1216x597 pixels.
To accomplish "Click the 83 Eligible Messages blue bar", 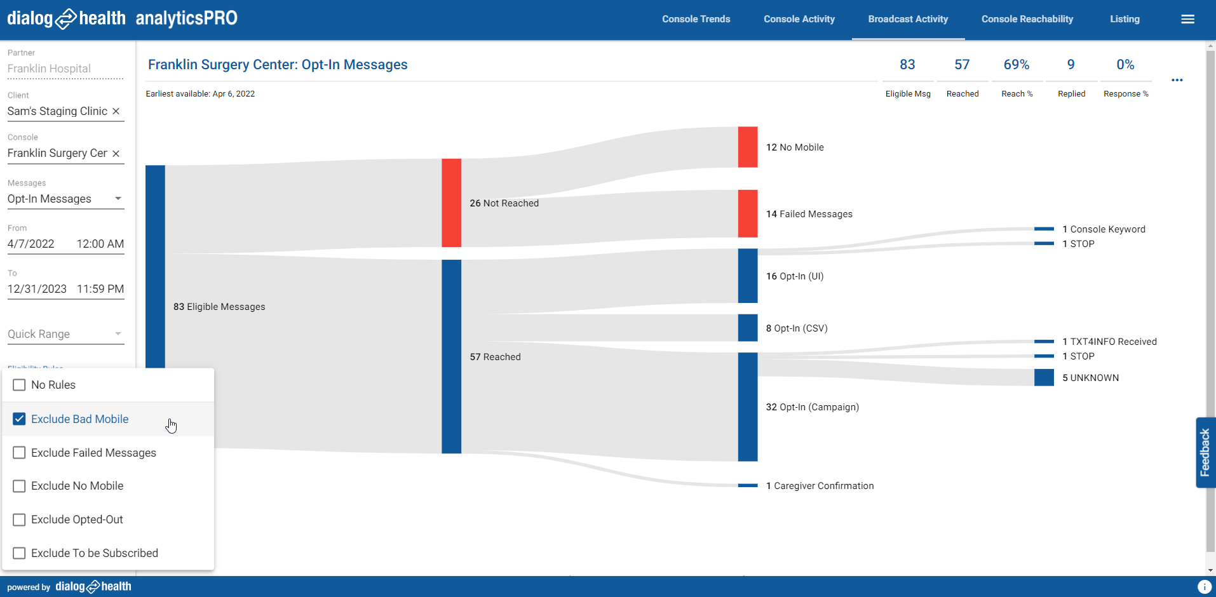I will [x=155, y=267].
